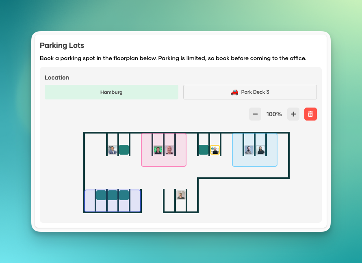Viewport: 362px width, 263px height.
Task: Zoom in with the plus button
Action: coord(293,114)
